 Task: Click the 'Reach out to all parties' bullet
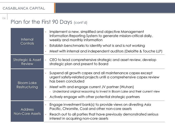tap(104, 116)
